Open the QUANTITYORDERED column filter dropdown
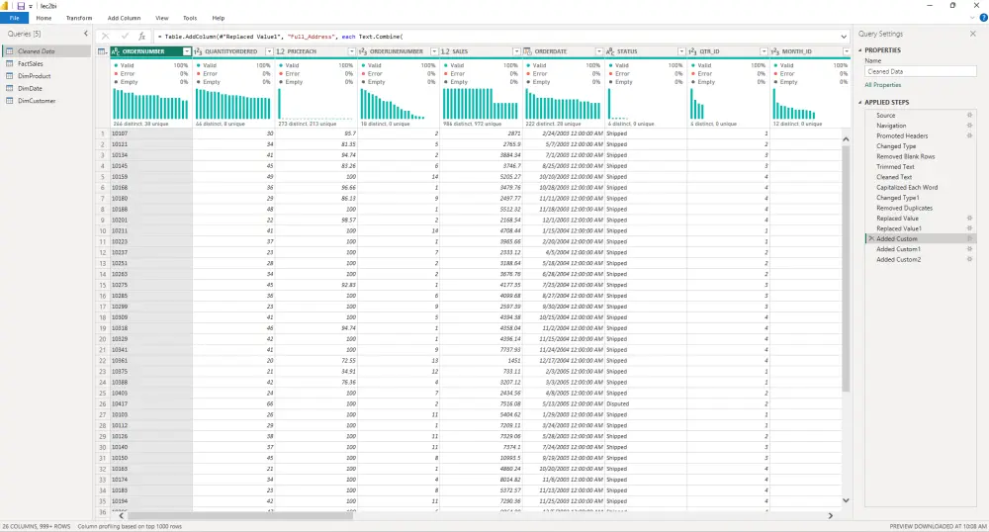The image size is (989, 532). pyautogui.click(x=269, y=51)
